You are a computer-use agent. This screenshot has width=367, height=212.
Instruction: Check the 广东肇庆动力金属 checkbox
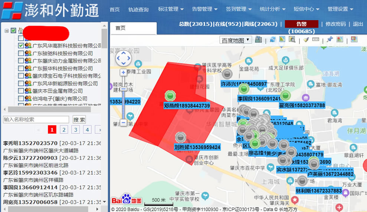point(21,60)
